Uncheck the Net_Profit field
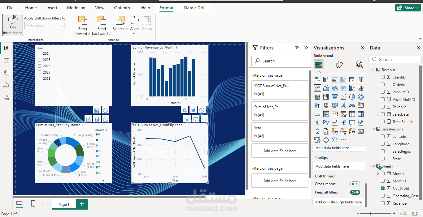The width and height of the screenshot is (423, 217). (x=383, y=188)
